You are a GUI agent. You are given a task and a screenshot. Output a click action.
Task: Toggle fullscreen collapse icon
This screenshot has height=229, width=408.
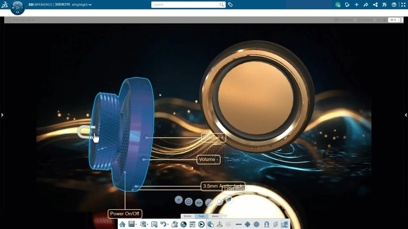(403, 5)
